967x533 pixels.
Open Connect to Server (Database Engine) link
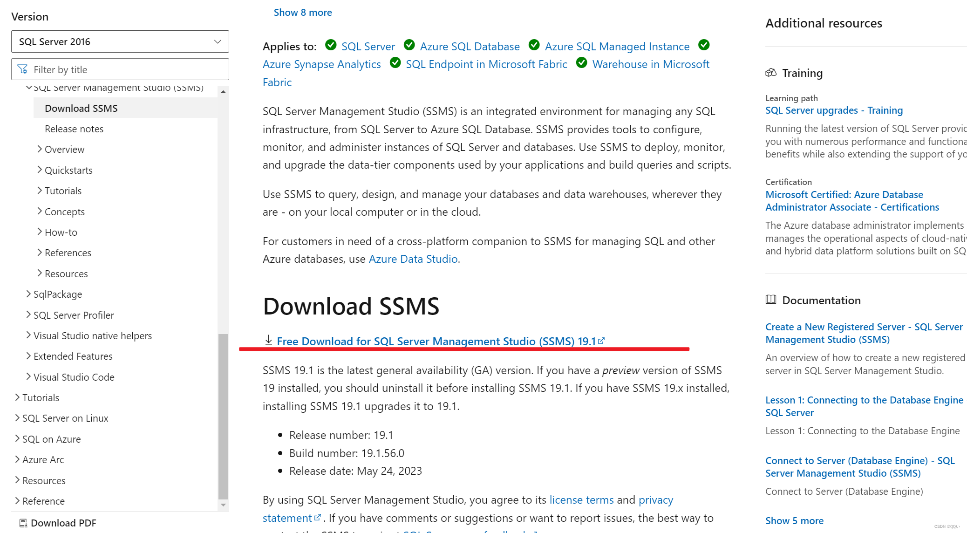pyautogui.click(x=860, y=467)
